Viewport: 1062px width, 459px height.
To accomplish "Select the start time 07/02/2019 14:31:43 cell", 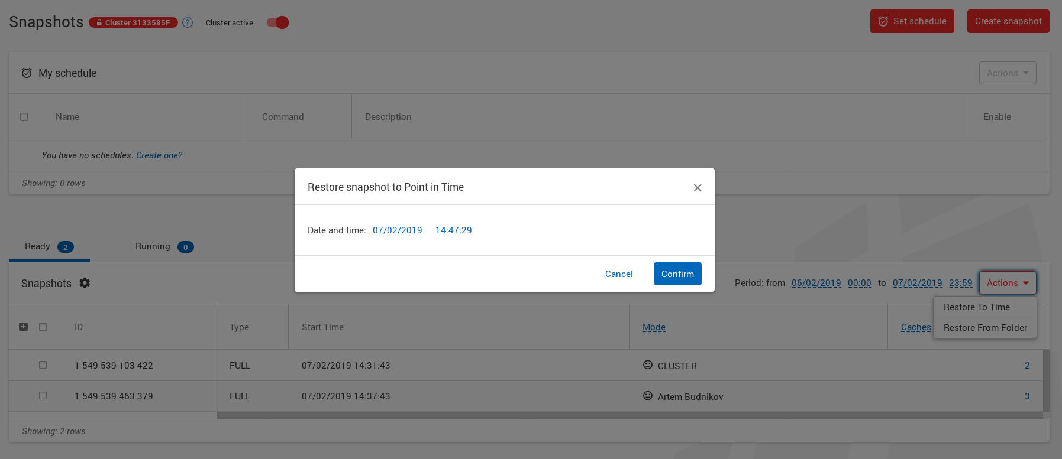I will tap(346, 366).
